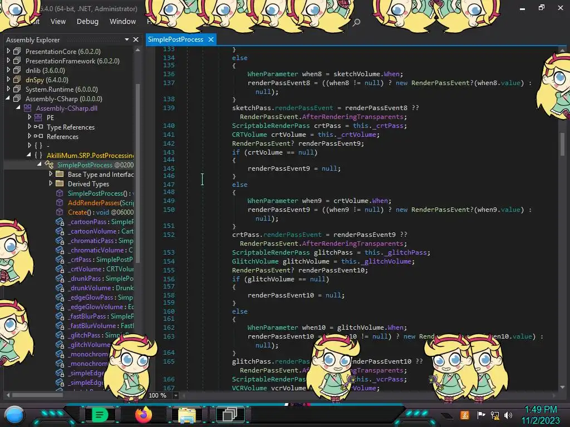Close the Assembly Explorer panel

(x=136, y=39)
